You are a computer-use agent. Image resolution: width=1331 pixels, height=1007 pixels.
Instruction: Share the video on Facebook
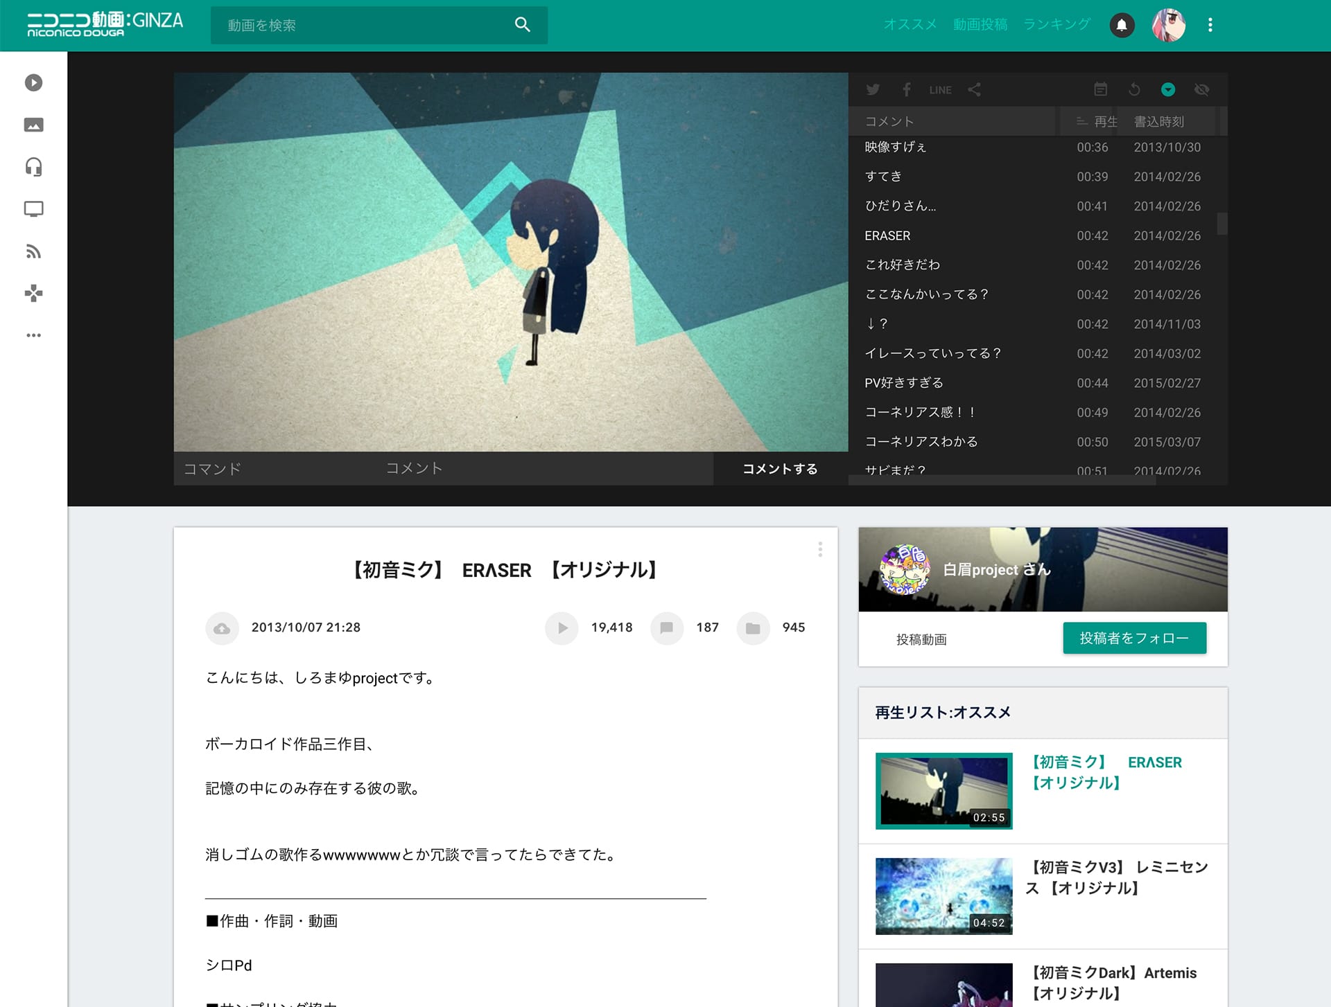point(906,89)
